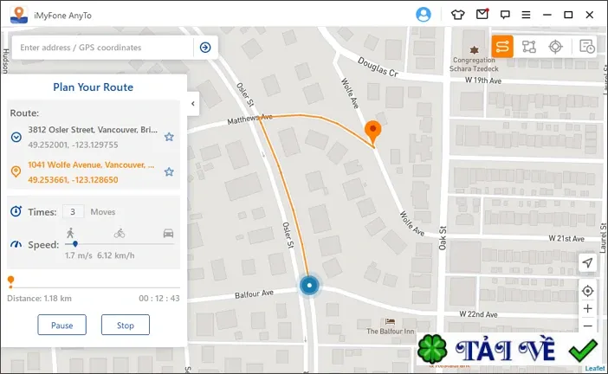Choose driving car speed icon
Screen dimensions: 608x374
pos(168,233)
